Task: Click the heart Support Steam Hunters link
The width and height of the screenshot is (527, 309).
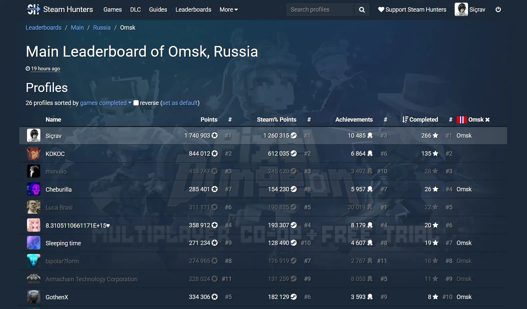Action: coord(412,10)
